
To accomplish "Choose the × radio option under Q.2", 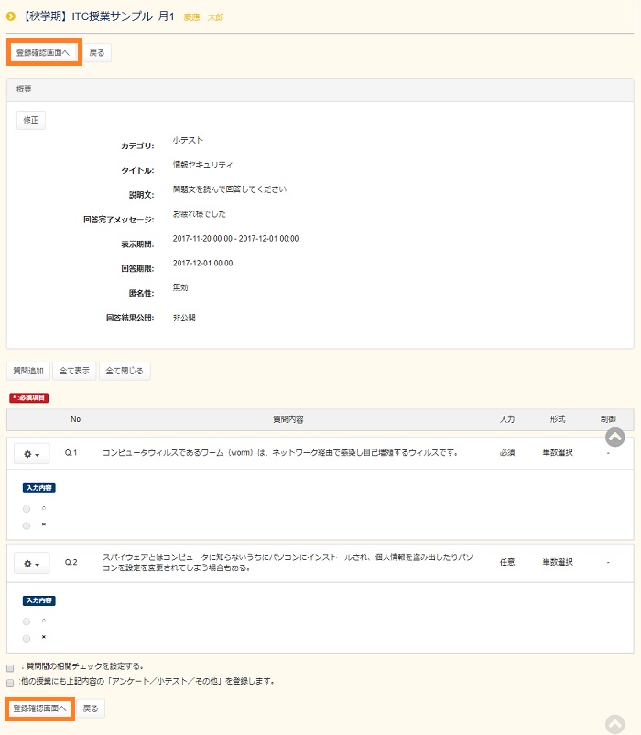I will [27, 638].
